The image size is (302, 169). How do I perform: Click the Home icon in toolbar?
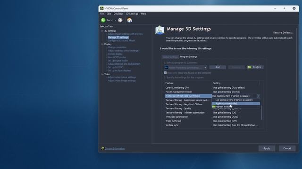click(x=130, y=20)
